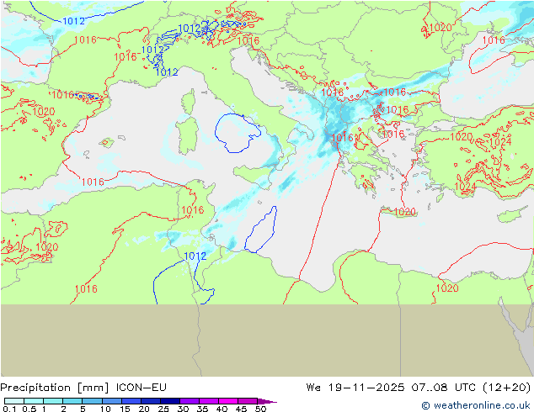Viewport: 534px width, 412px height.
Task: Click the "25" legend value
Action: pyautogui.click(x=163, y=409)
